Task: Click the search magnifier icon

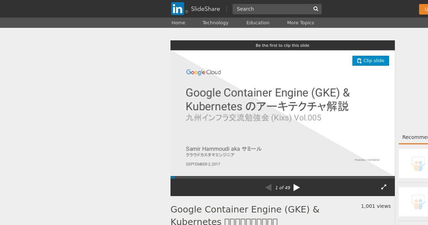Action: [316, 9]
